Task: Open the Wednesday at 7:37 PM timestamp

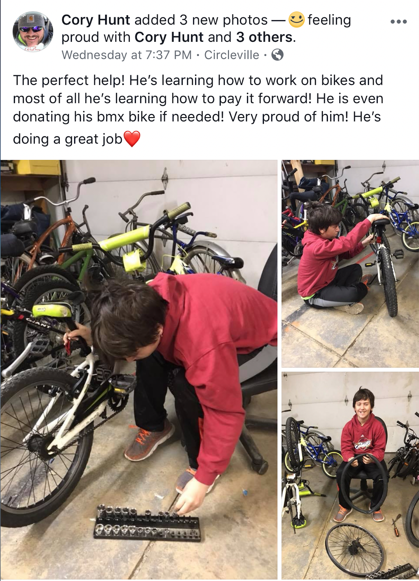Action: 127,55
